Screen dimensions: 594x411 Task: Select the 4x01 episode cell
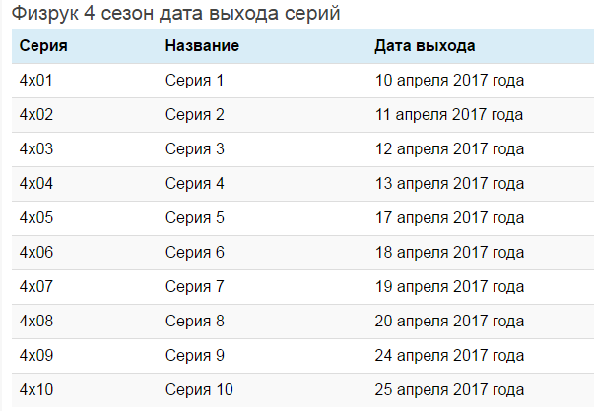coord(36,81)
